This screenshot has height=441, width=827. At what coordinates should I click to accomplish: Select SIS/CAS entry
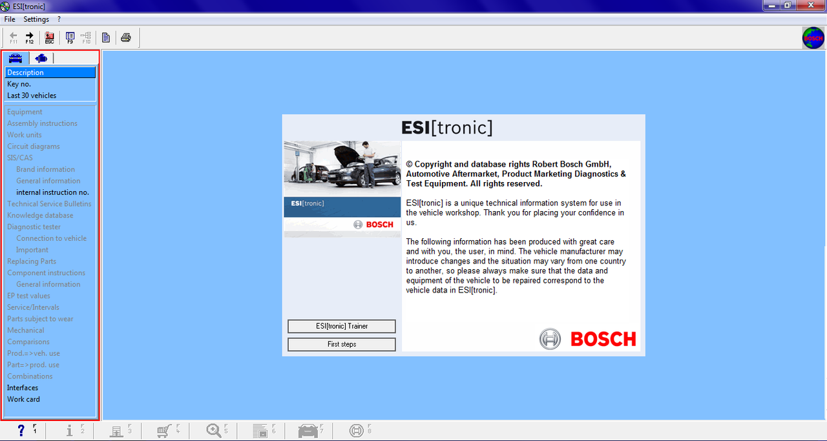(x=19, y=158)
